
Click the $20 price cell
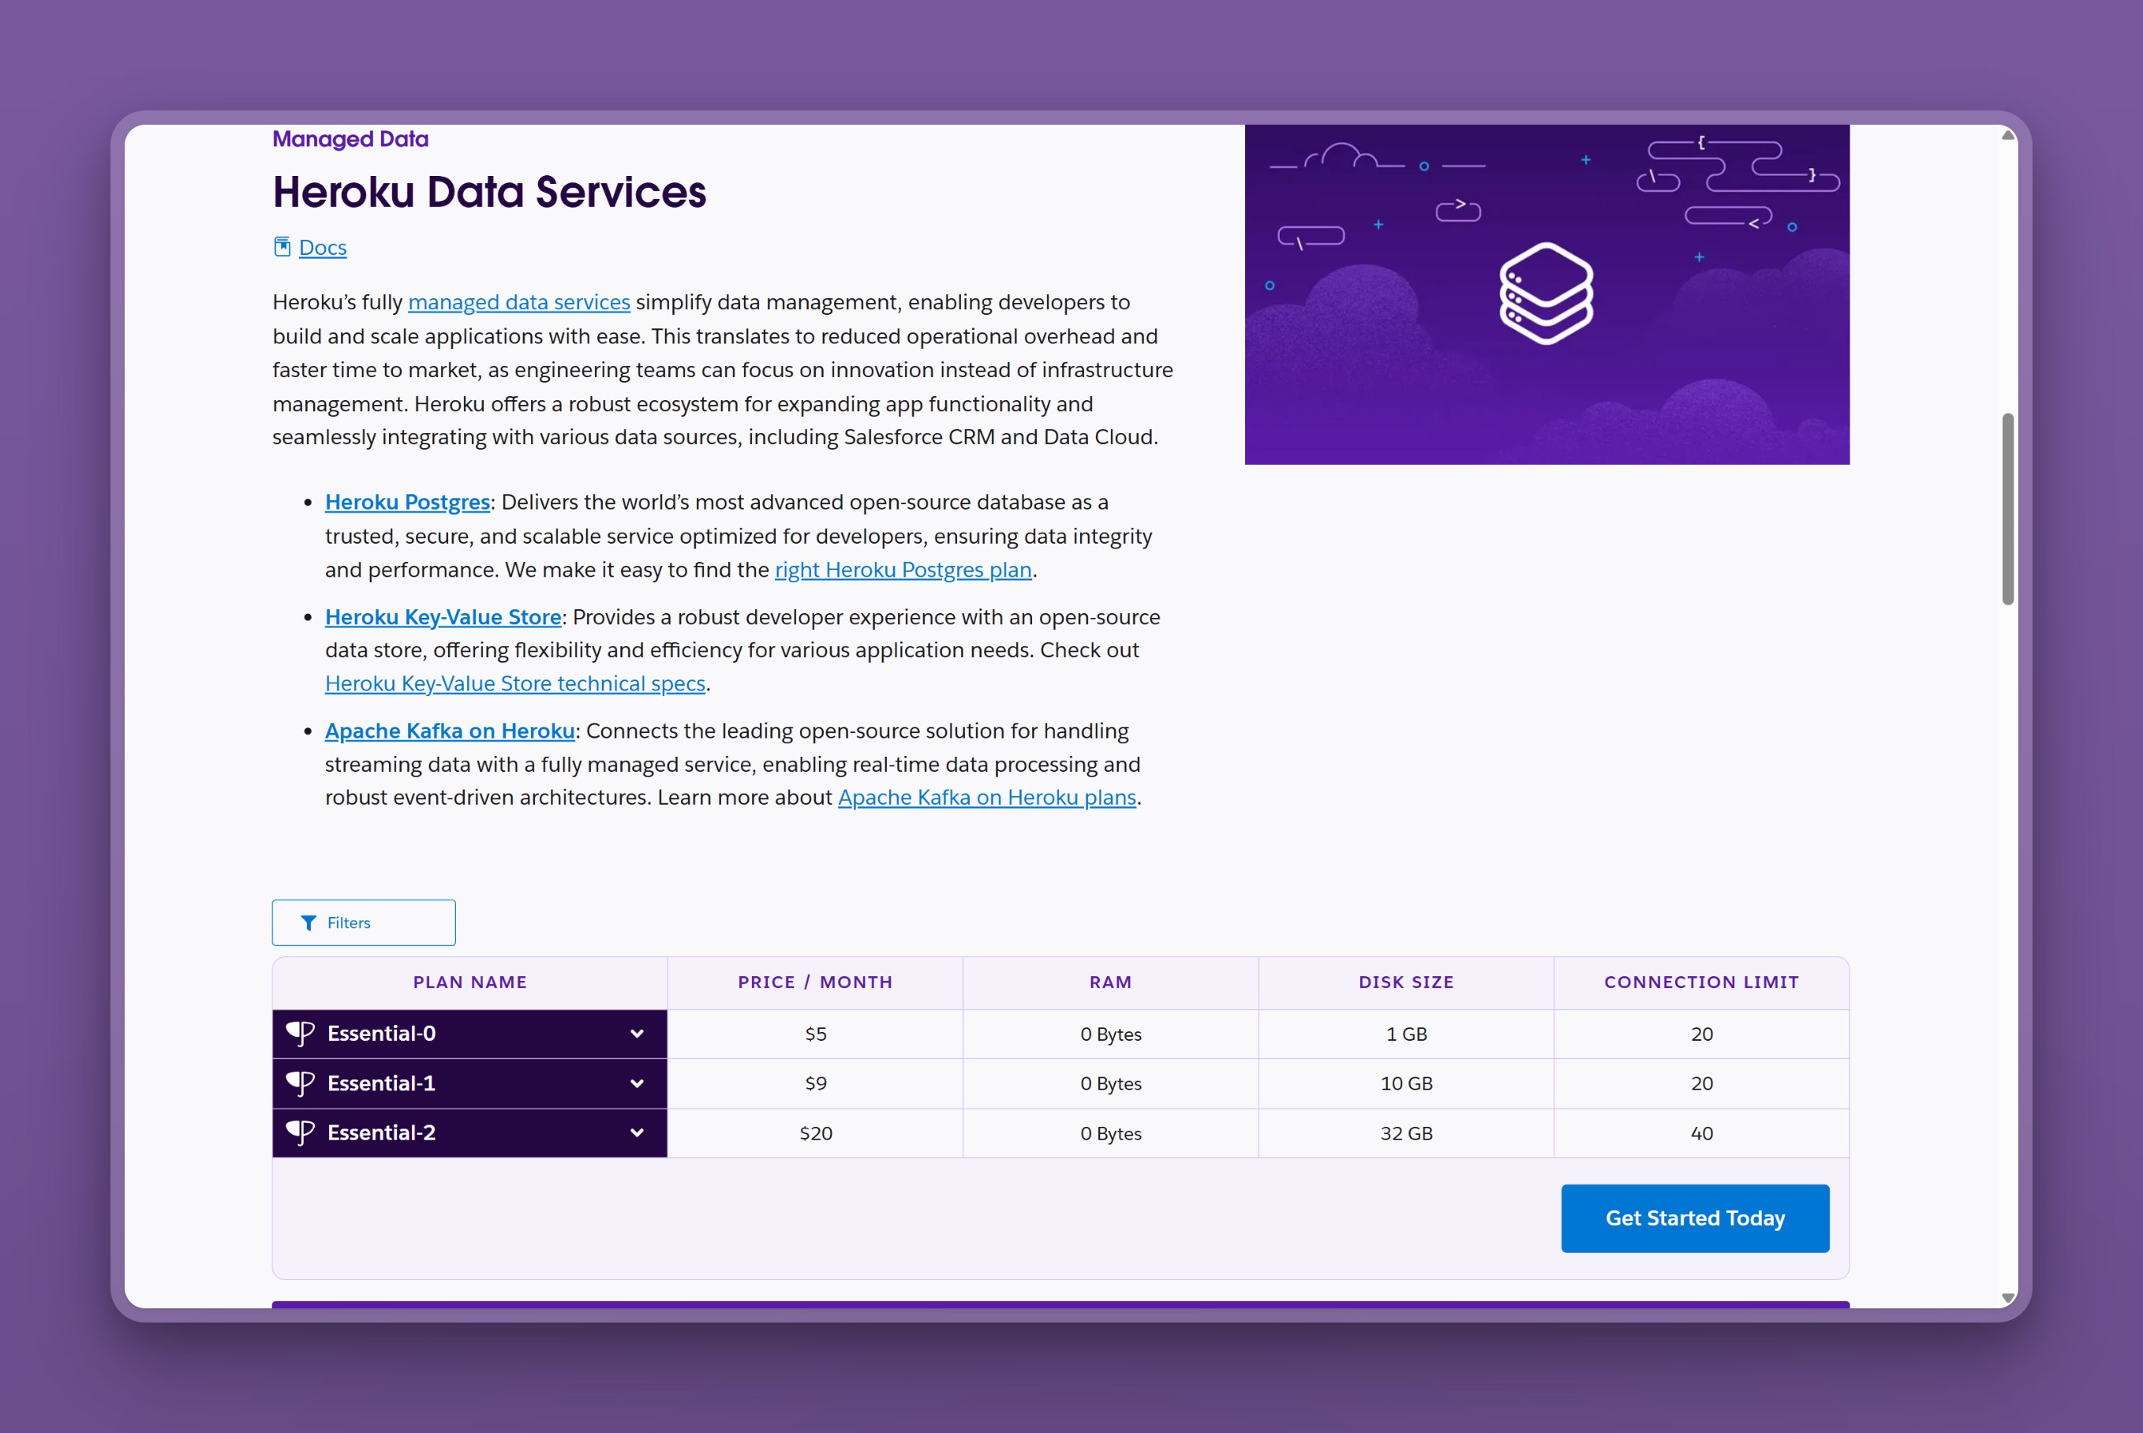pos(815,1134)
